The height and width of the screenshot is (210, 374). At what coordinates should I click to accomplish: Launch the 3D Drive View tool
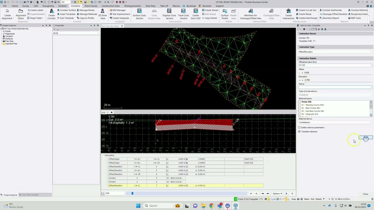(103, 14)
